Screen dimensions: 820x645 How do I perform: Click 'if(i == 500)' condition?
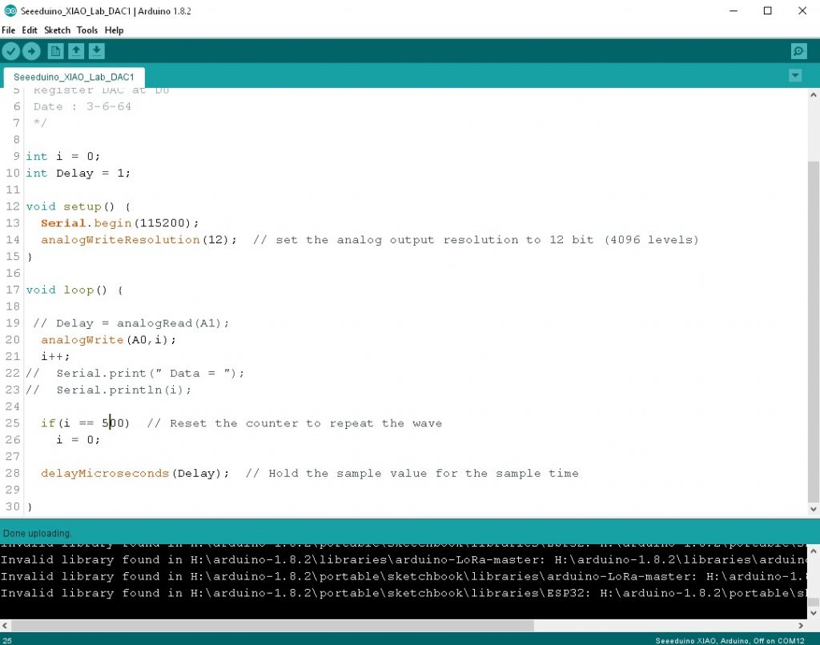click(x=85, y=423)
